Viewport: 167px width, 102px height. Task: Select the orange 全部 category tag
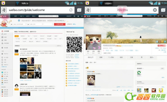pyautogui.click(x=17, y=36)
